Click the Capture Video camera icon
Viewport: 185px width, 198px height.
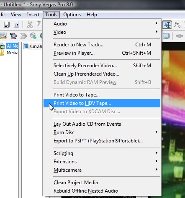click(x=13, y=36)
